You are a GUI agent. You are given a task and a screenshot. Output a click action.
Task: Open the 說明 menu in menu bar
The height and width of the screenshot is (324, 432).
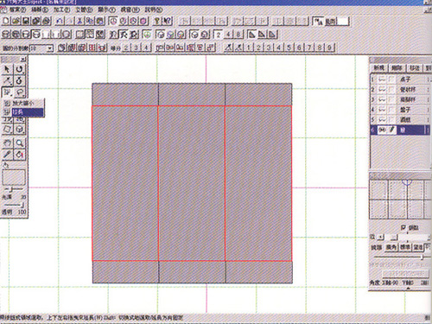click(x=154, y=10)
